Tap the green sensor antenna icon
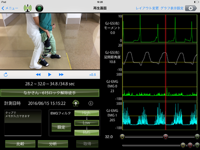Viewport: 200px width, 150px height. tap(28, 8)
